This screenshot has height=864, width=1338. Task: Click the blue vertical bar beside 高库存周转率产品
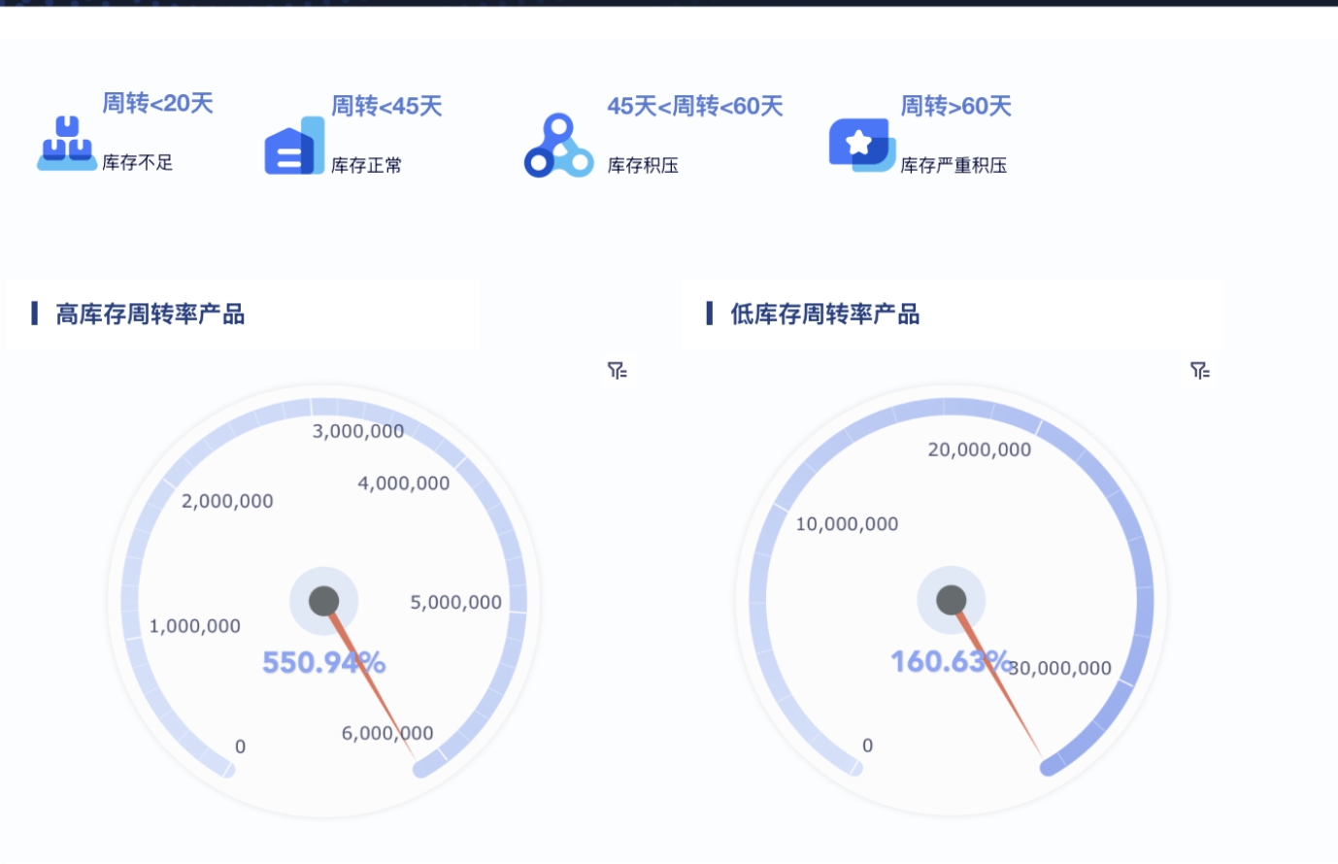click(35, 313)
